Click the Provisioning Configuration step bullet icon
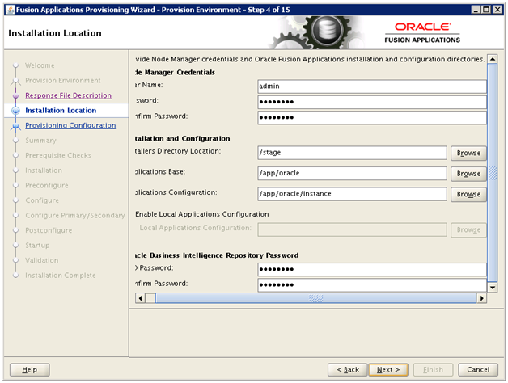508x383 pixels. (x=15, y=125)
